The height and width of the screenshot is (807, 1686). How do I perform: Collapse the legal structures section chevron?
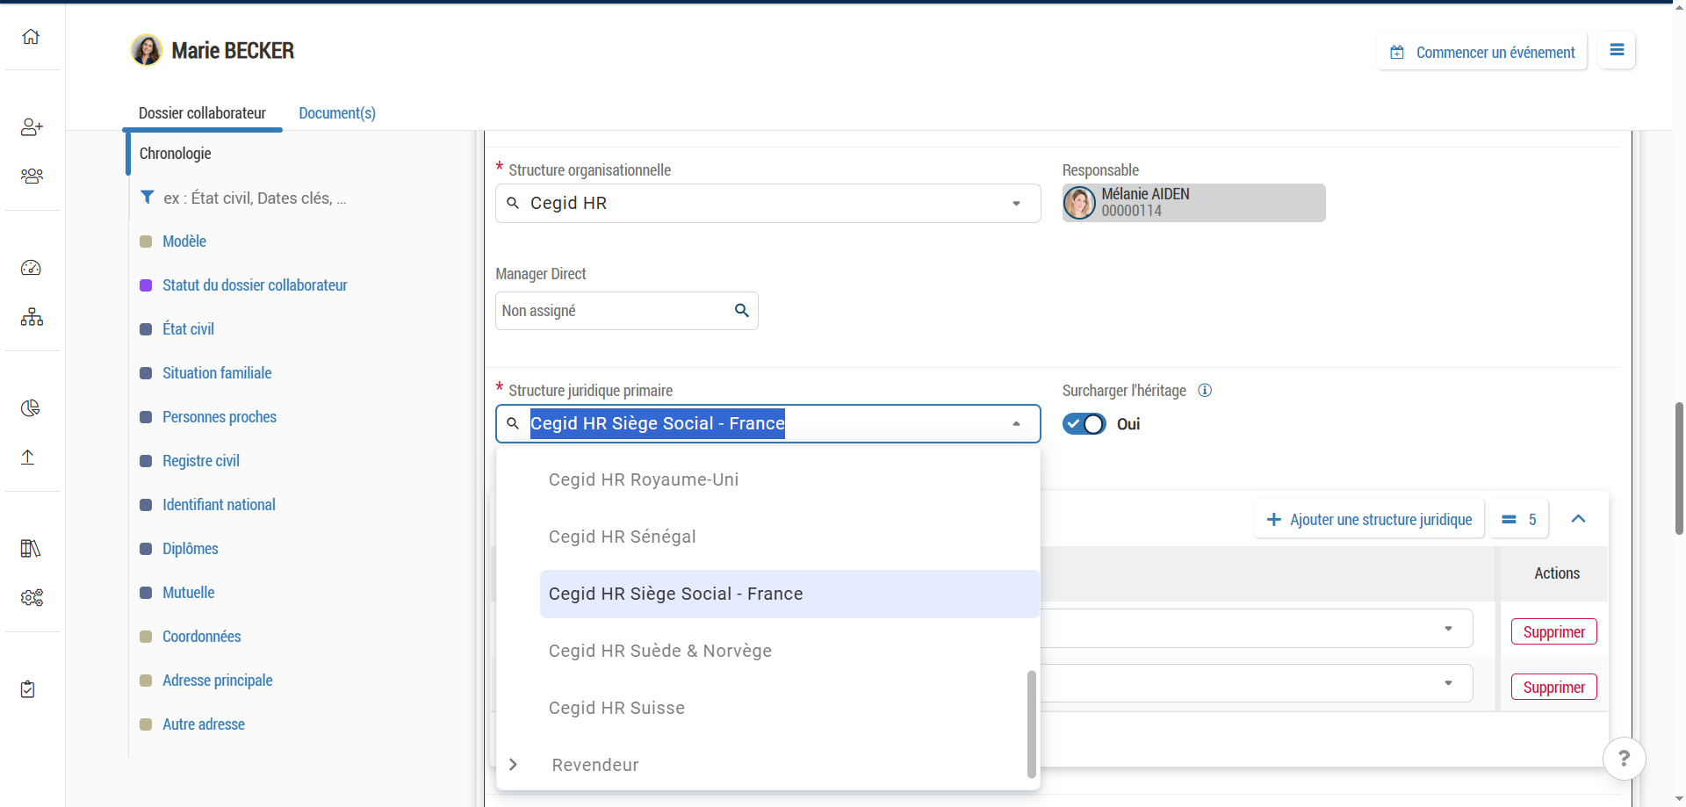click(1578, 519)
